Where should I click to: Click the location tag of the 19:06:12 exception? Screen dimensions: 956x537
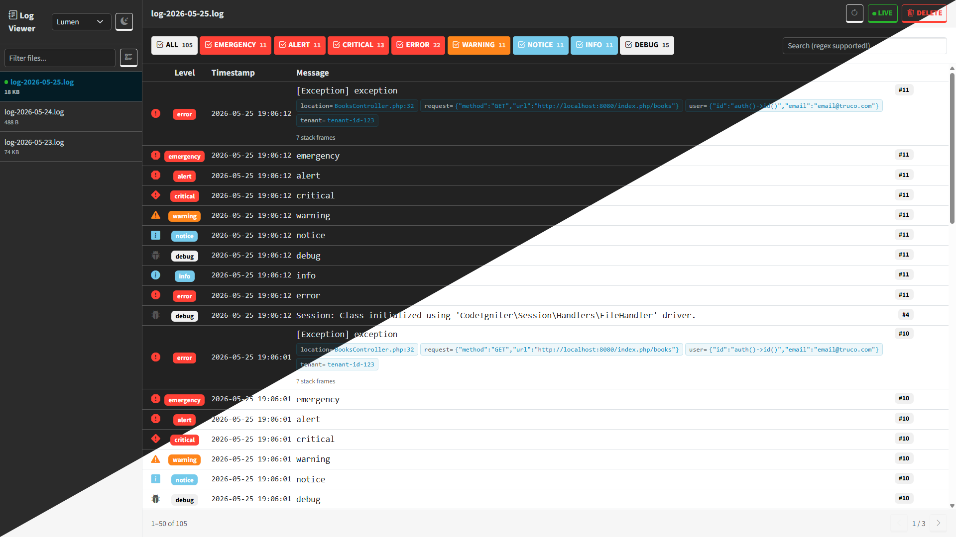coord(357,106)
